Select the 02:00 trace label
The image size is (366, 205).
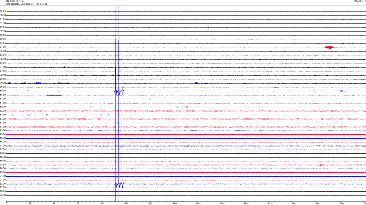click(3, 27)
